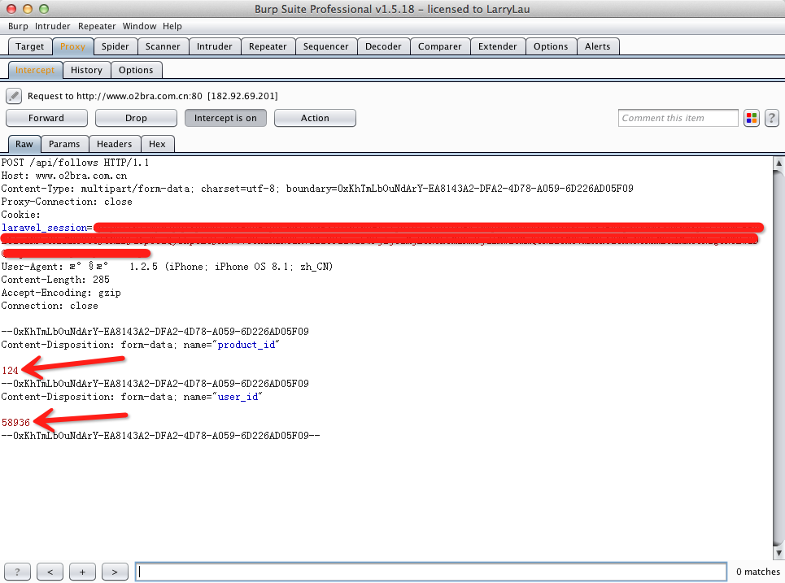The width and height of the screenshot is (785, 583).
Task: Switch to the Spider tab
Action: (116, 46)
